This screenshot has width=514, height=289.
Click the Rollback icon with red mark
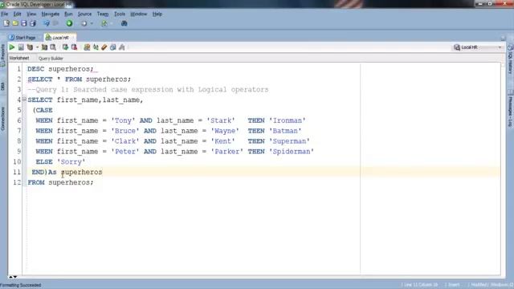(74, 47)
